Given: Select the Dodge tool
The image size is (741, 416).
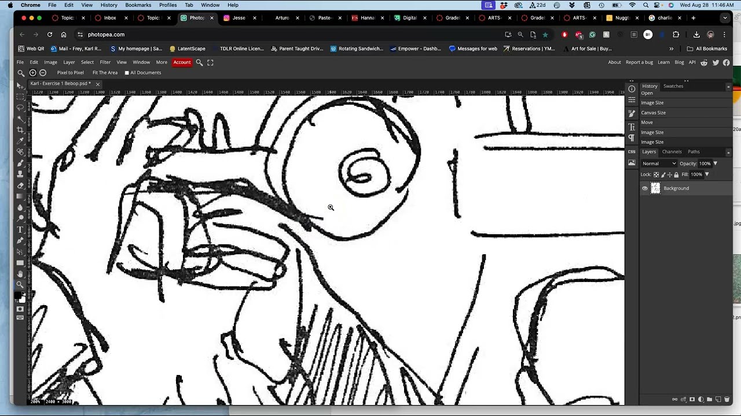Looking at the screenshot, I should click(x=20, y=218).
